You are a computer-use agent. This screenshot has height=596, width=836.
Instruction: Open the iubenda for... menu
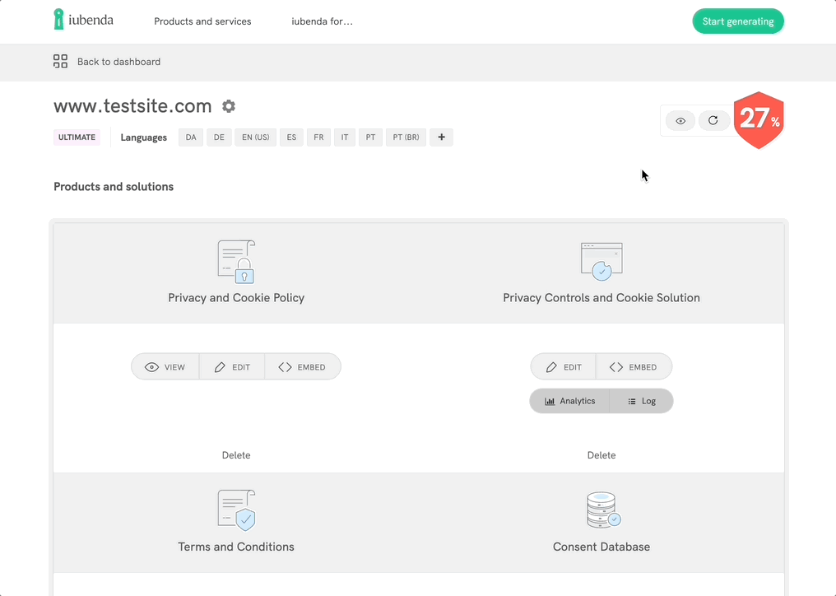(321, 21)
